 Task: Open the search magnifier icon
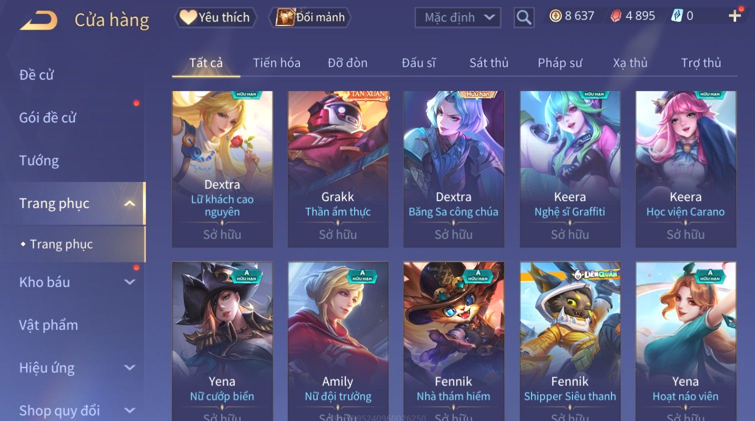point(524,17)
